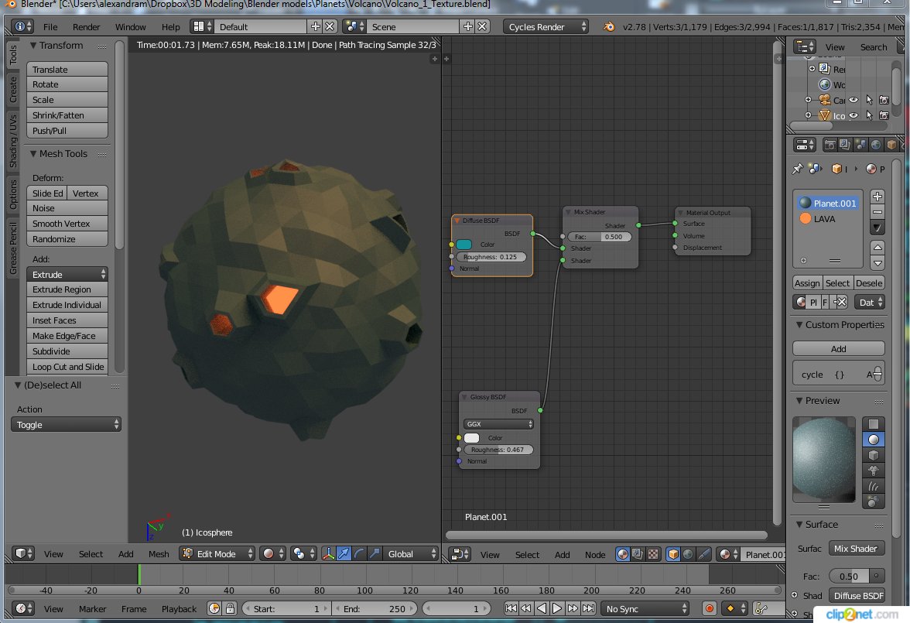910x623 pixels.
Task: Click the Assign material button
Action: pyautogui.click(x=807, y=282)
